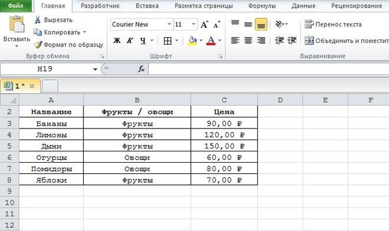Switch to the Формулы ribbon tab
The image size is (389, 231).
coord(262,6)
